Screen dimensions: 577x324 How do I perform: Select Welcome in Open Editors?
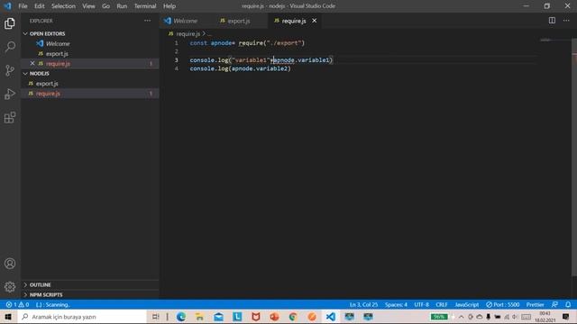pos(90,43)
